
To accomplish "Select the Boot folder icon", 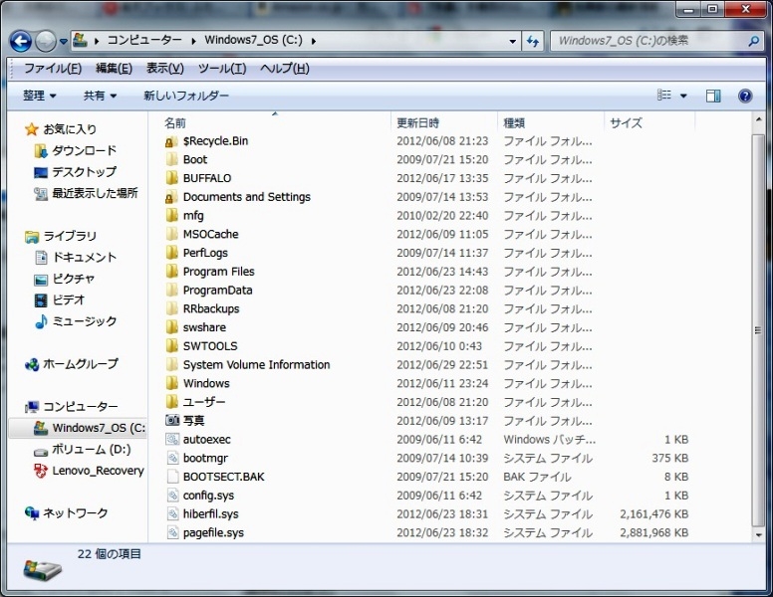I will (171, 160).
